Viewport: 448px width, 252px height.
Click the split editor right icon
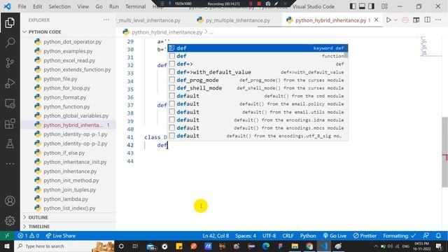pyautogui.click(x=427, y=20)
